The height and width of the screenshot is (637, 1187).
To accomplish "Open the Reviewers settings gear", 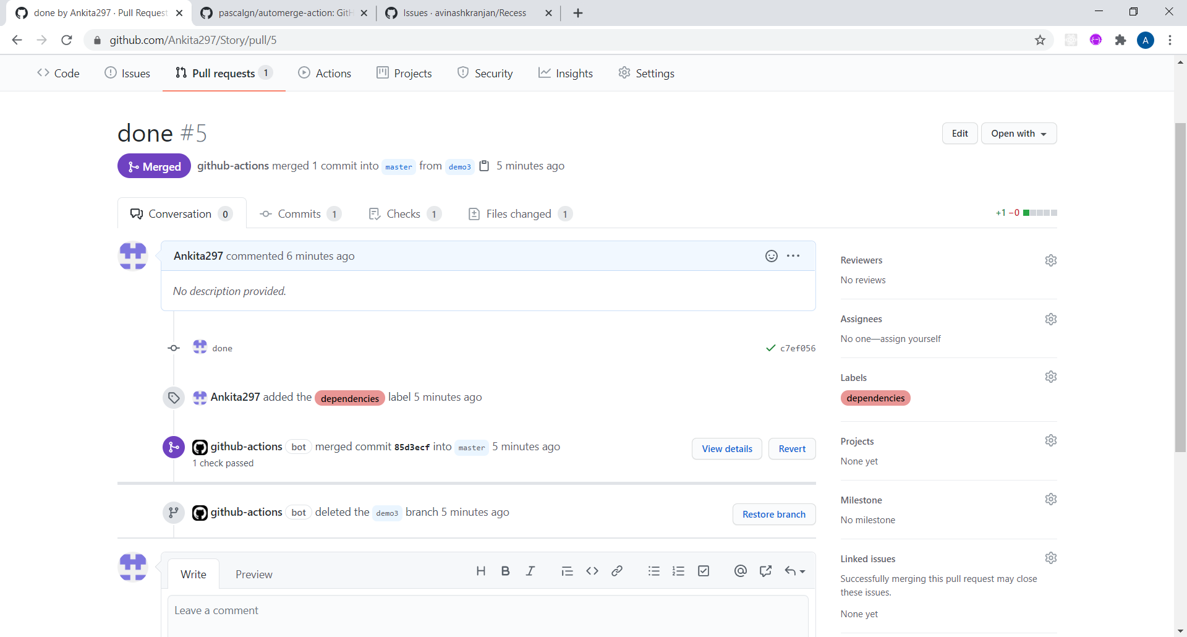I will tap(1051, 260).
